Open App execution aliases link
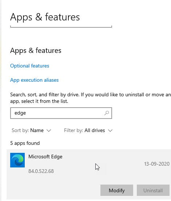 tap(35, 80)
